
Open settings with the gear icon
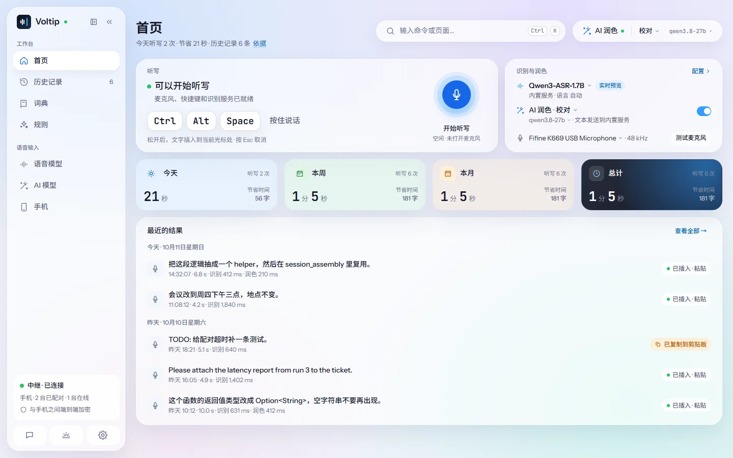coord(103,435)
